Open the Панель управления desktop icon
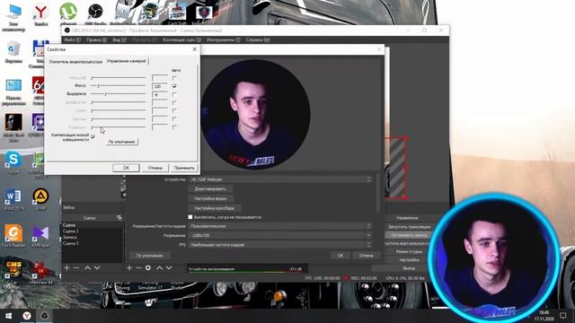Screen dimensions: 575x323 click(x=13, y=92)
